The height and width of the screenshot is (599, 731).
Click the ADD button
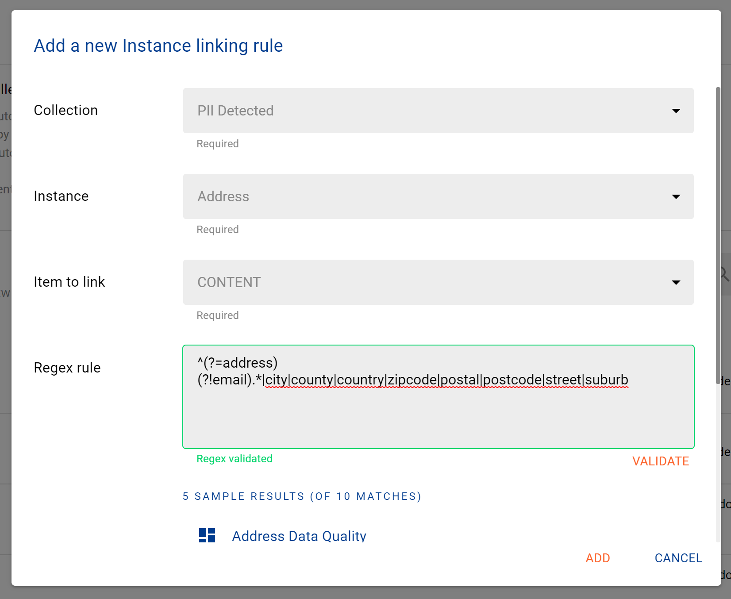click(x=597, y=558)
